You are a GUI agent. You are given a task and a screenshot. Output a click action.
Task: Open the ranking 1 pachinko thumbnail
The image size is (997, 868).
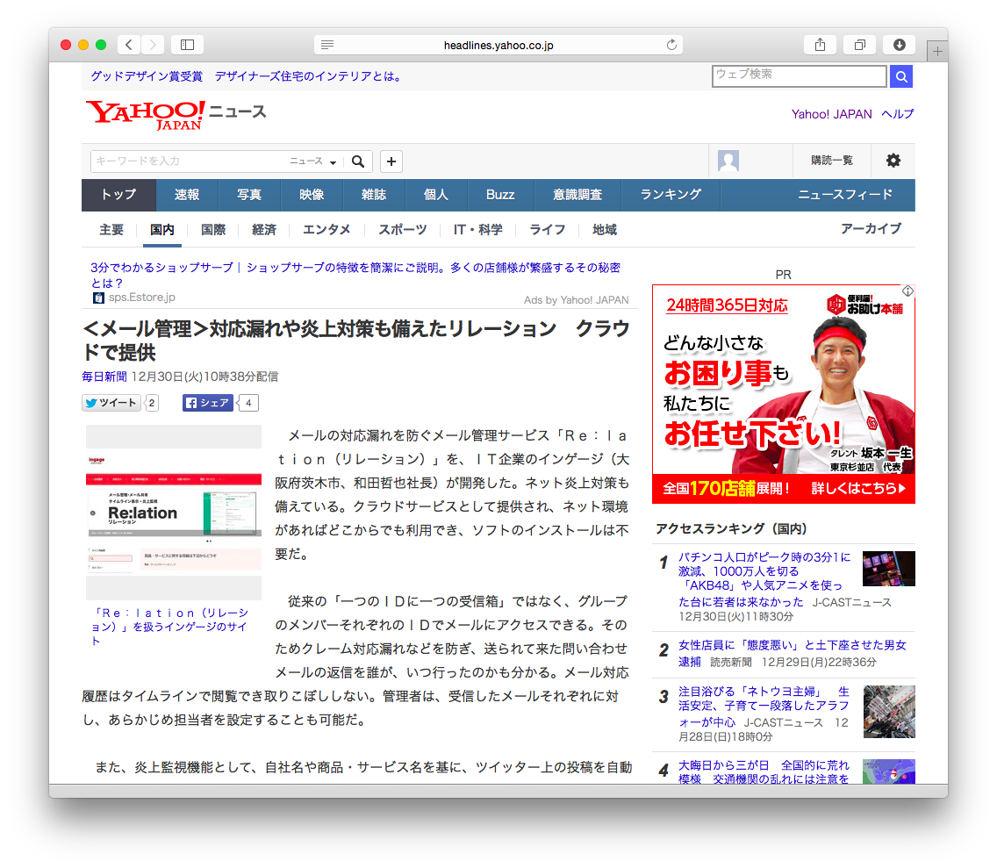tap(889, 569)
